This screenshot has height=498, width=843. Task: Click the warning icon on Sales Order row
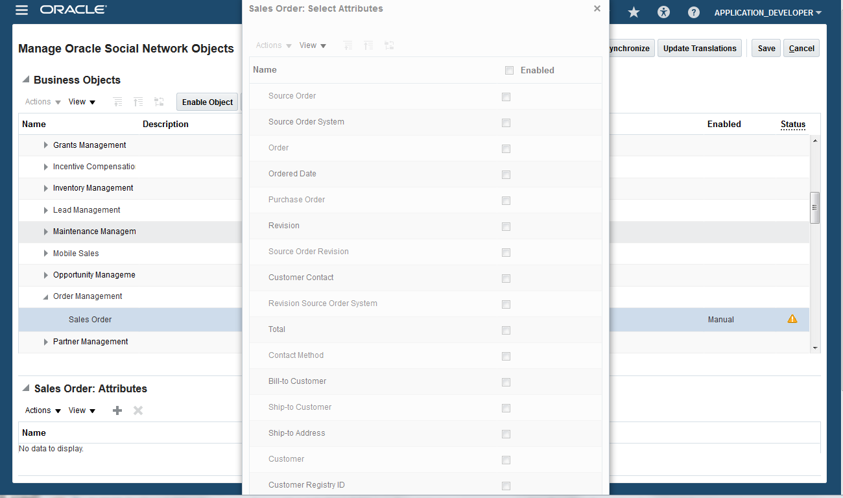(x=792, y=319)
